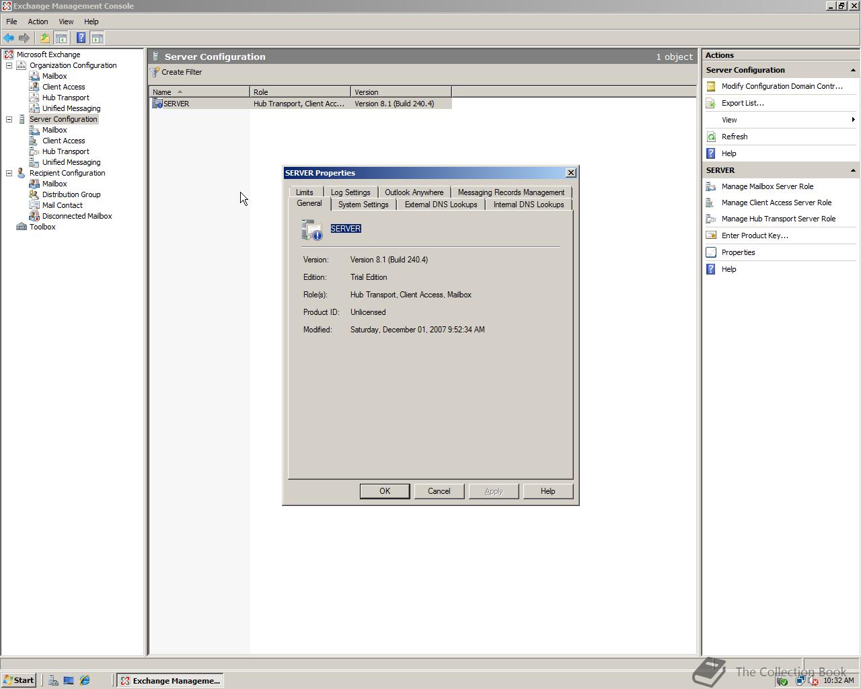861x689 pixels.
Task: Click Create Filter above the server list
Action: pos(176,72)
